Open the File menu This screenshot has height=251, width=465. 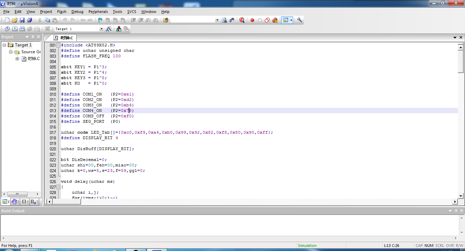pos(6,12)
